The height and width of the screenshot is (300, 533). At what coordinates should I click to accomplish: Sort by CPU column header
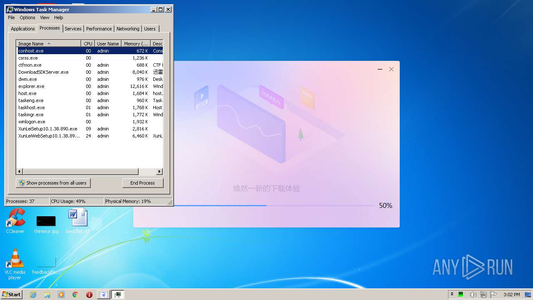[x=88, y=44]
